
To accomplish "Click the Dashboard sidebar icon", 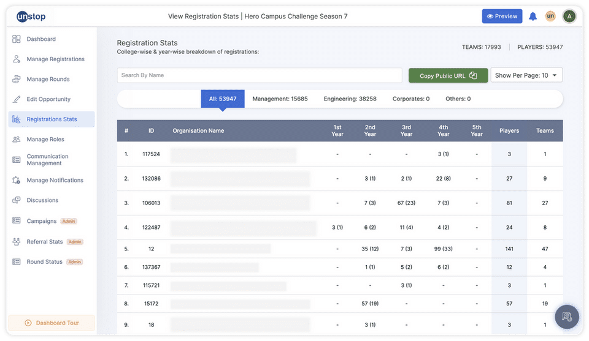I will point(17,39).
